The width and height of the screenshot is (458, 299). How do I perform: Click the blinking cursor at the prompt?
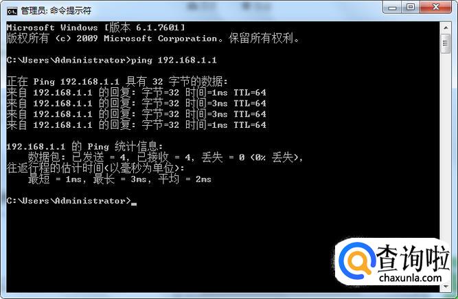point(134,203)
